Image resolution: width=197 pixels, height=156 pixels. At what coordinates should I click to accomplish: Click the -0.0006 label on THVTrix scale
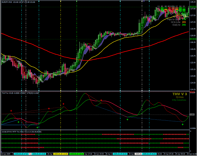pyautogui.click(x=193, y=128)
